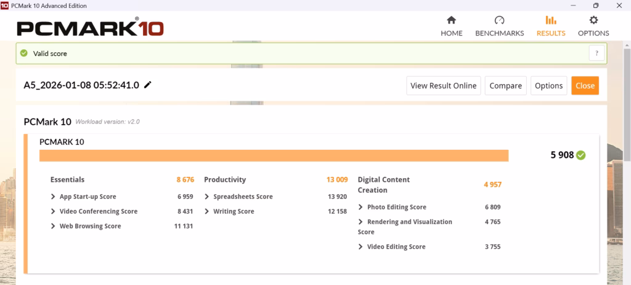Expand App Start-up Score details

coord(54,197)
